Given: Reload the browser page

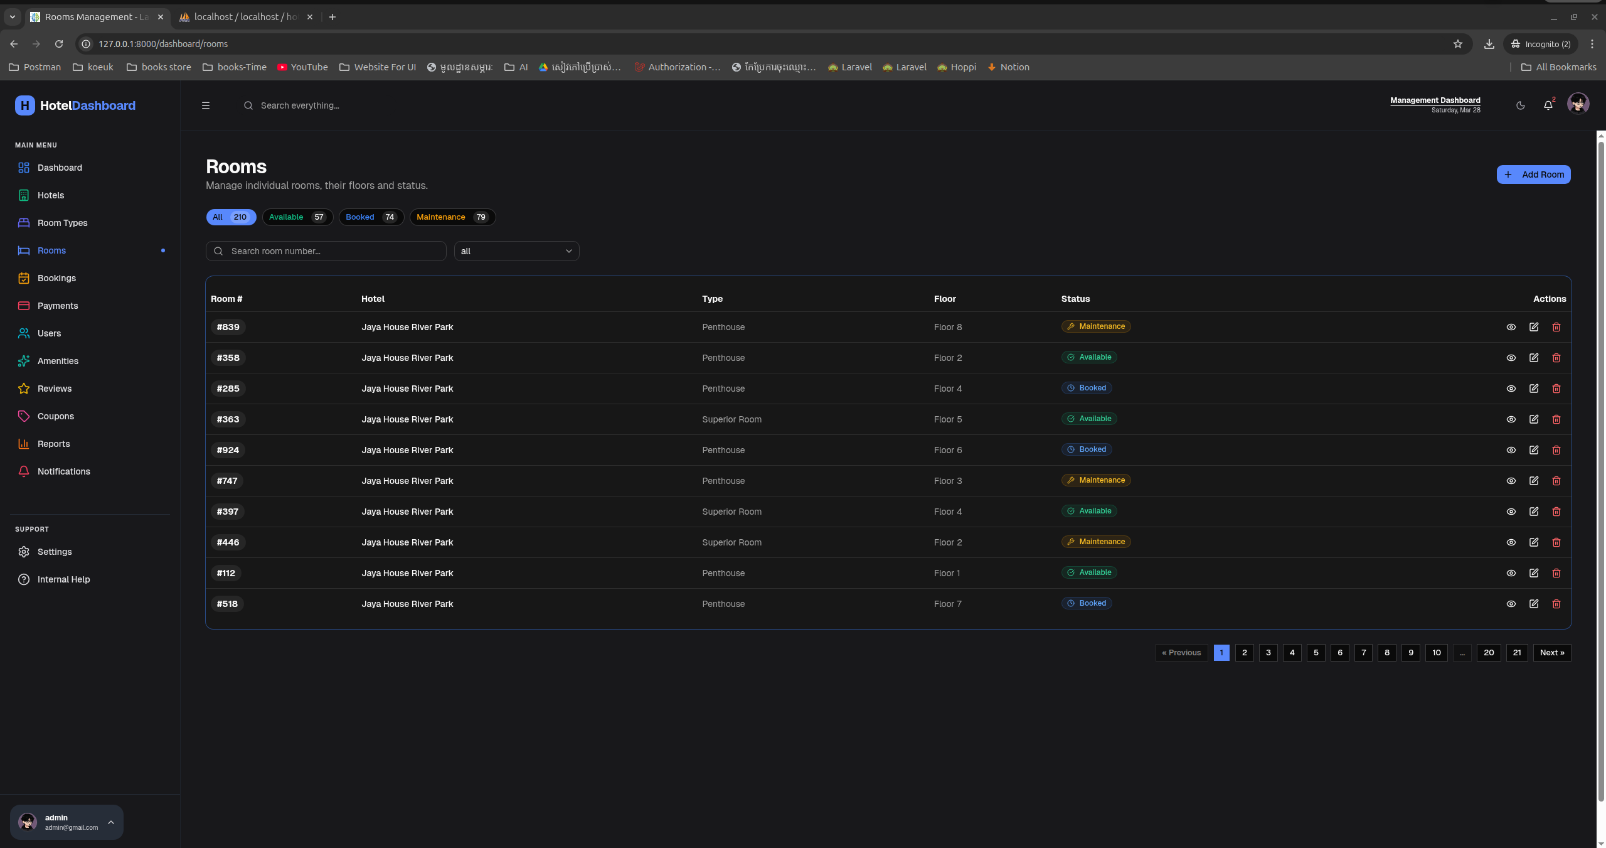Looking at the screenshot, I should [59, 44].
